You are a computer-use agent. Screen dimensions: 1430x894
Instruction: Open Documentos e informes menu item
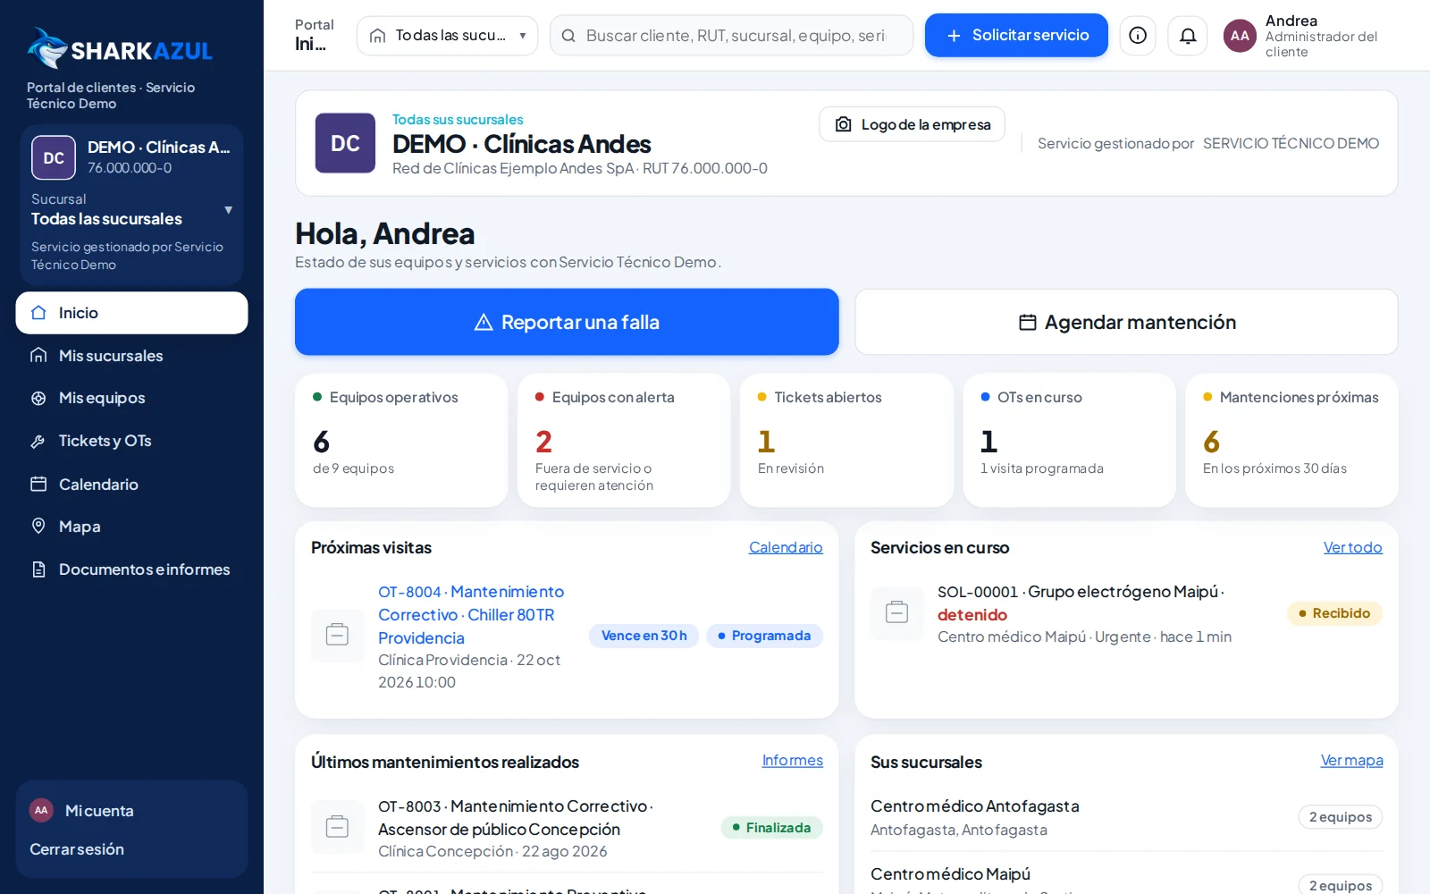[131, 569]
